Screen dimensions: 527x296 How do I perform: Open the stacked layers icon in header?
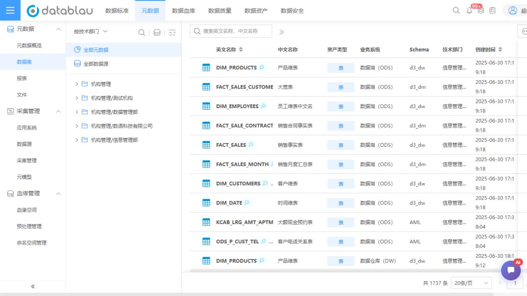481,11
